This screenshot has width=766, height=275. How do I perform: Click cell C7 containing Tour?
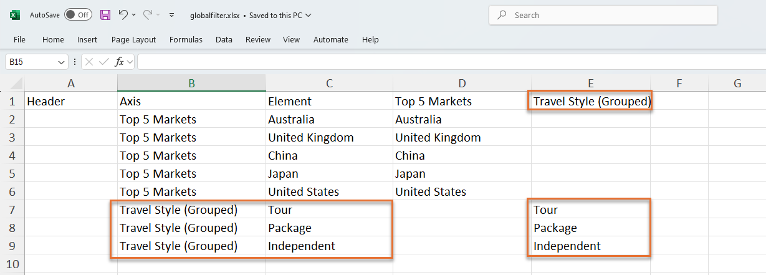(329, 210)
